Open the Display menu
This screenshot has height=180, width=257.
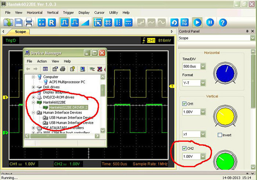coord(84,12)
